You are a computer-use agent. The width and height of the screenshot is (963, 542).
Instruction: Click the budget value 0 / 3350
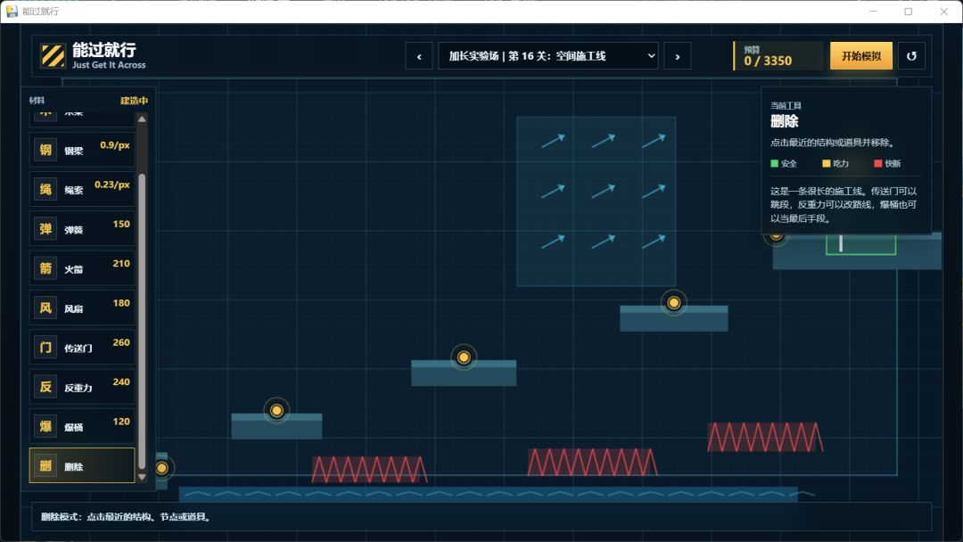(x=768, y=61)
